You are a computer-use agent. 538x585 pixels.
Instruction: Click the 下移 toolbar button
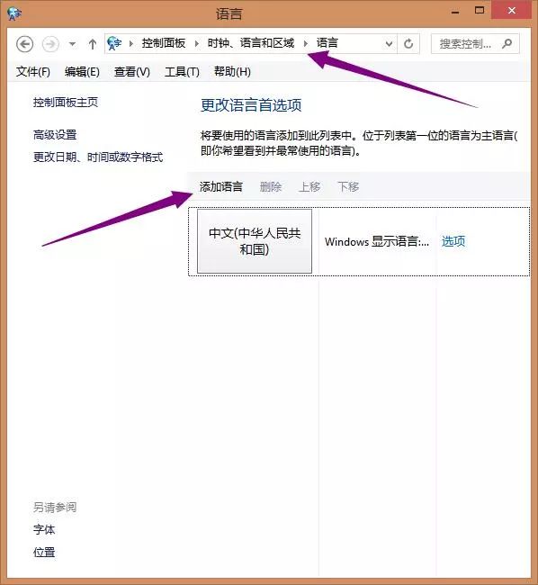click(x=348, y=186)
